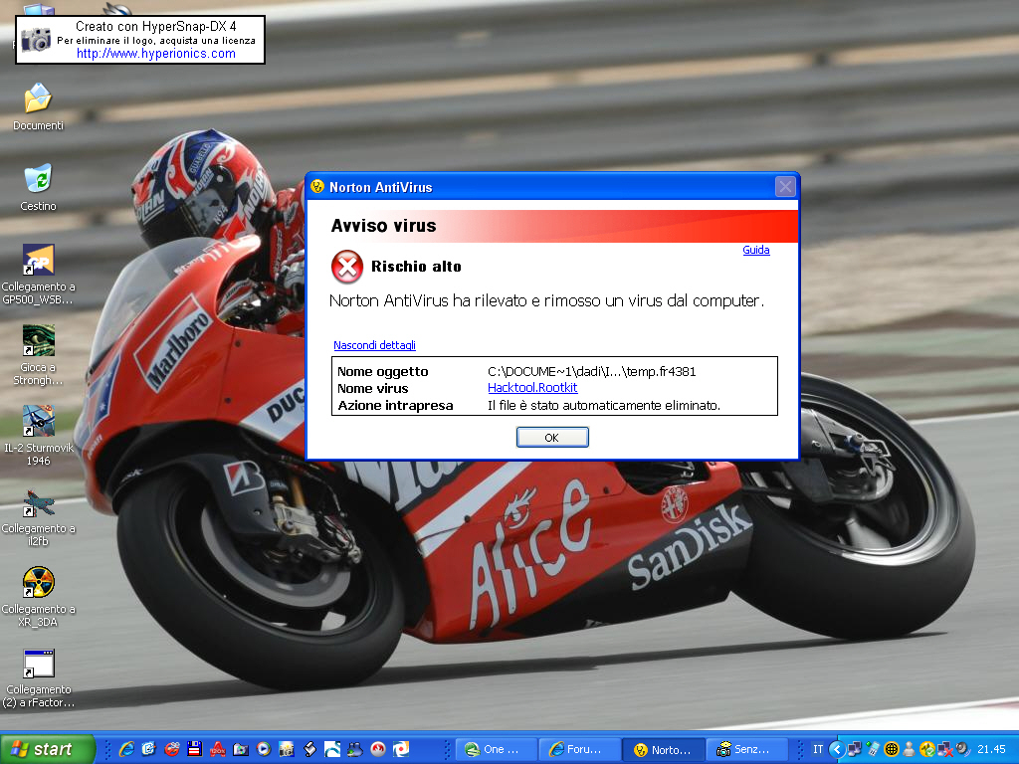Image resolution: width=1019 pixels, height=764 pixels.
Task: Select the Gioca a Stronghold shortcut
Action: 38,341
